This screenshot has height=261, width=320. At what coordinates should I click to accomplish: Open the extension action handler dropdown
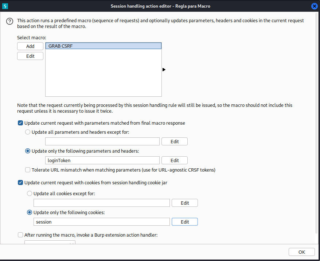point(50,242)
